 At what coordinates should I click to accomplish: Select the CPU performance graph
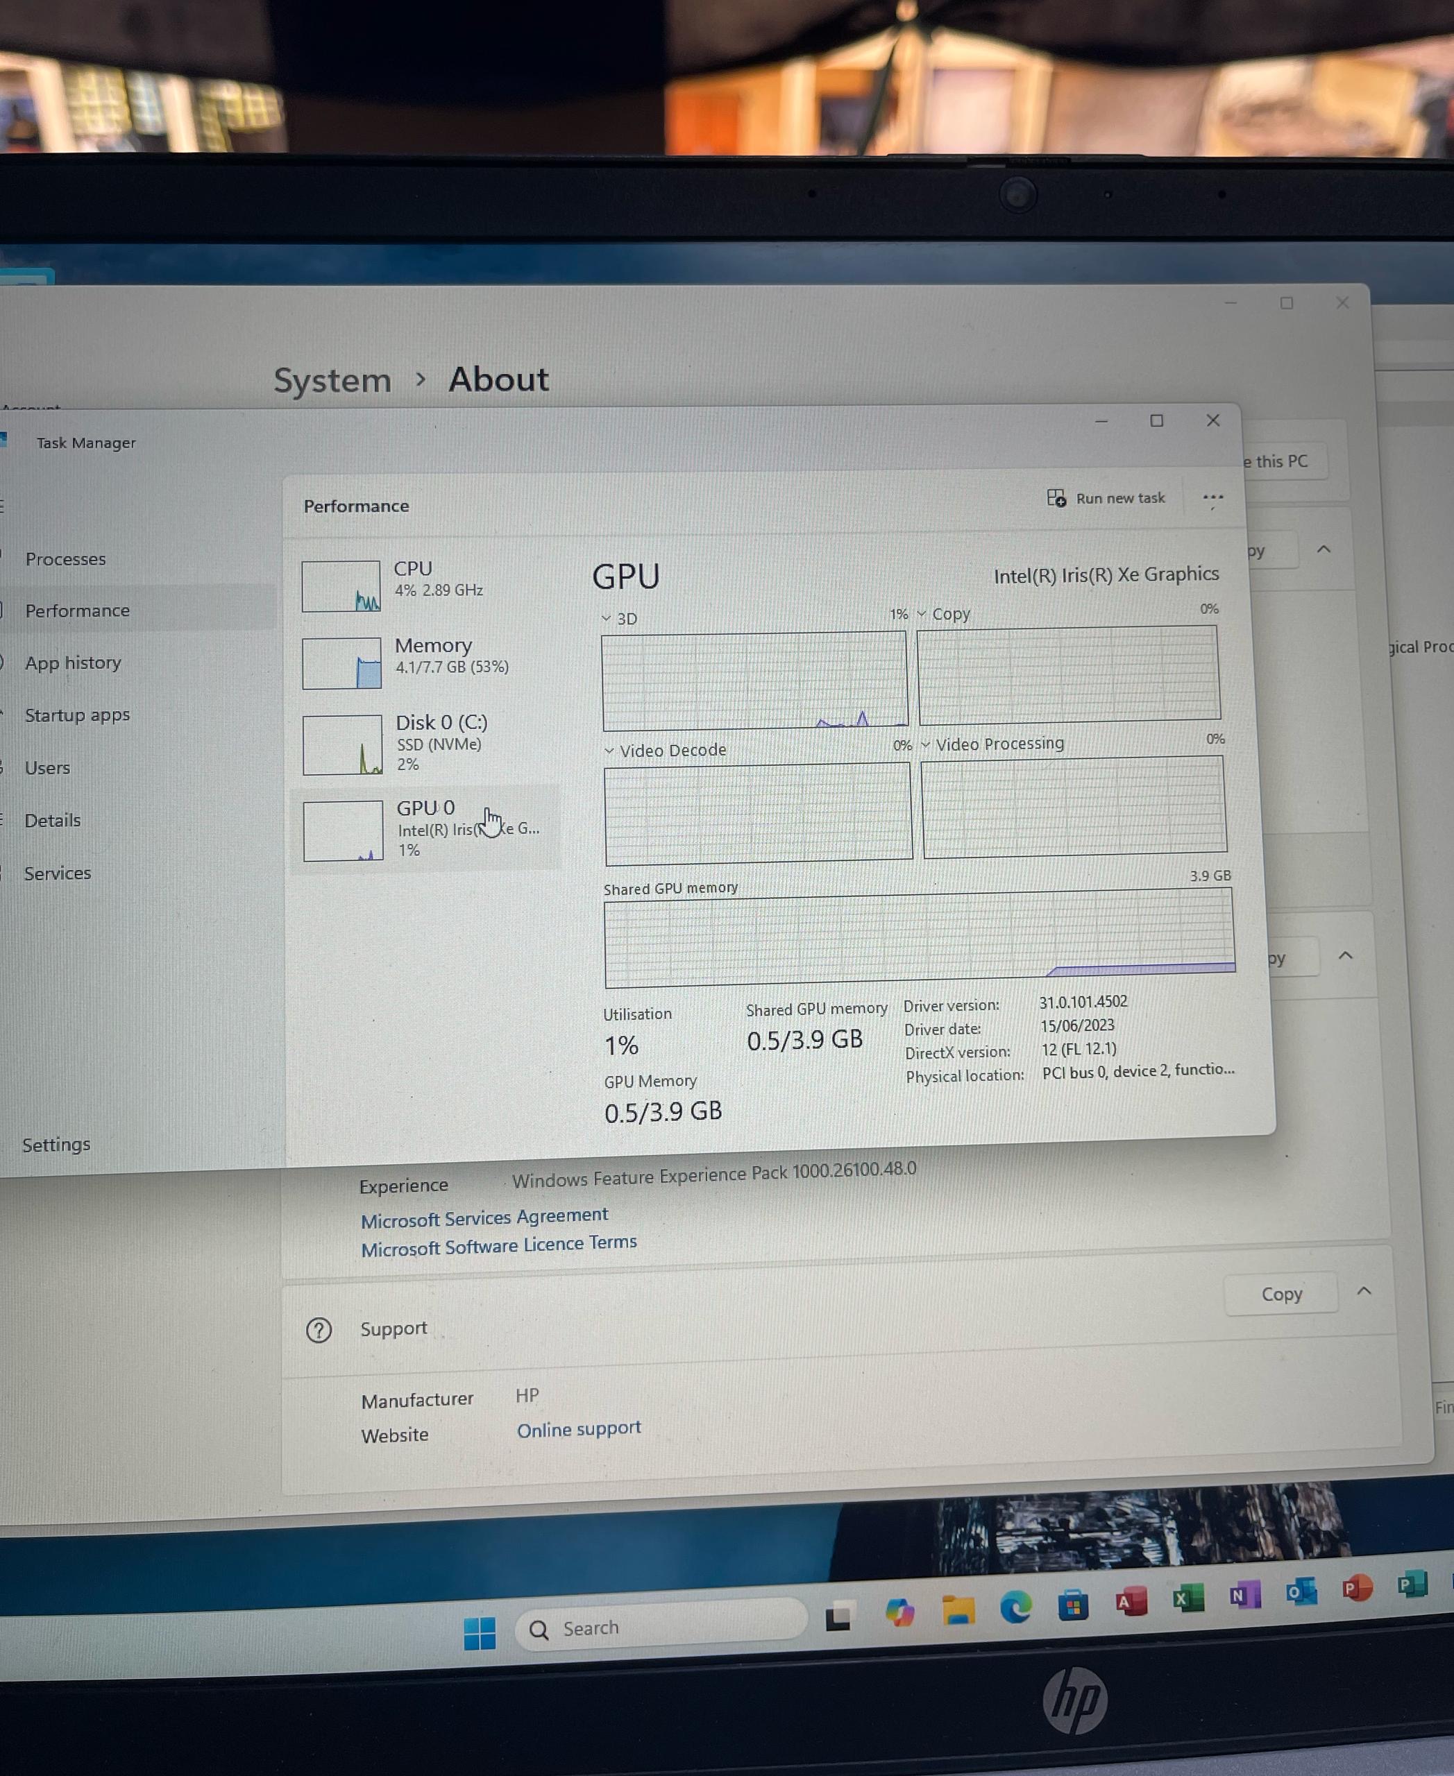pyautogui.click(x=341, y=586)
